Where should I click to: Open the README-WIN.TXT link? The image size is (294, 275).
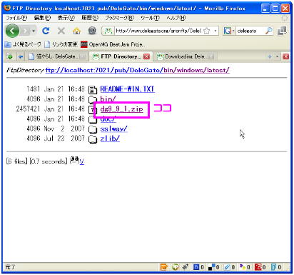tap(127, 89)
